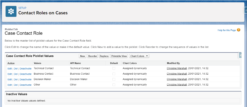Click Assigned dynamically in Technical Contact row
Viewport: 247px width, 107px height.
coord(135,68)
